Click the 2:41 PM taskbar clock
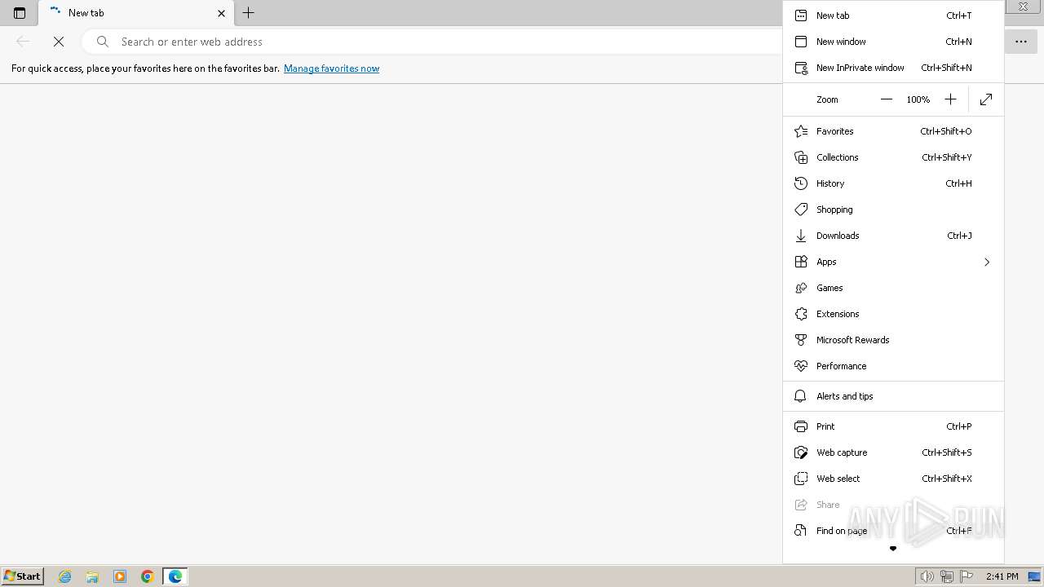This screenshot has height=587, width=1044. click(1002, 576)
